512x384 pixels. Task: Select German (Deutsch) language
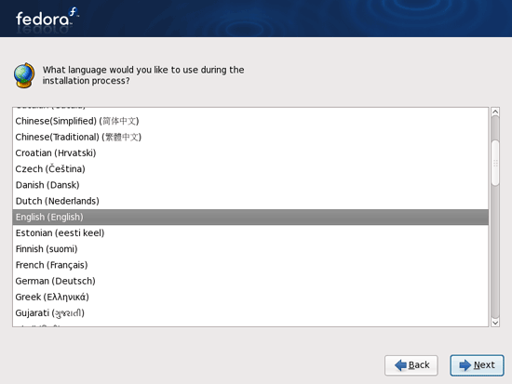pos(250,281)
